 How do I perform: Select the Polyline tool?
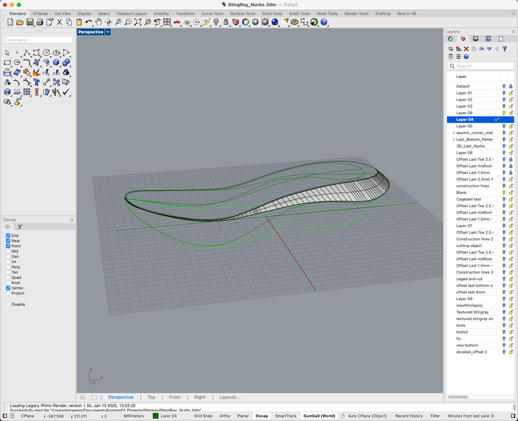[x=27, y=53]
